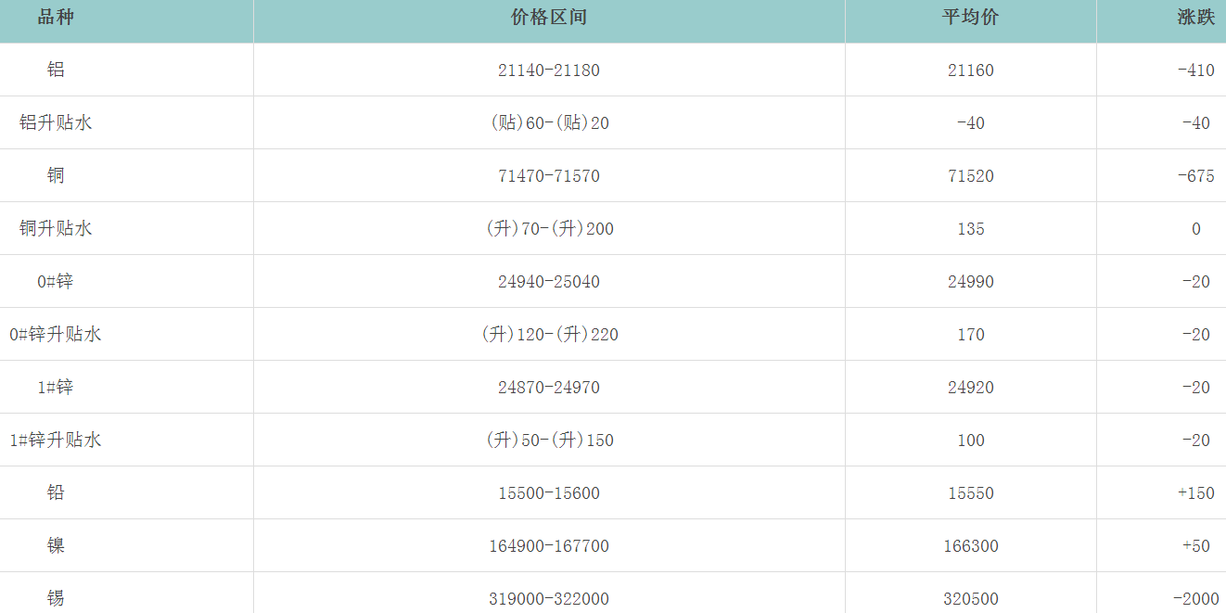The image size is (1226, 613).
Task: Click the 0#锌 row label
Action: click(x=56, y=281)
